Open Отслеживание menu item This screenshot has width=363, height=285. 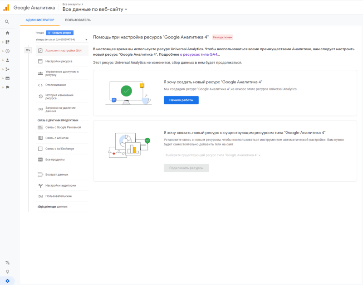coord(62,85)
